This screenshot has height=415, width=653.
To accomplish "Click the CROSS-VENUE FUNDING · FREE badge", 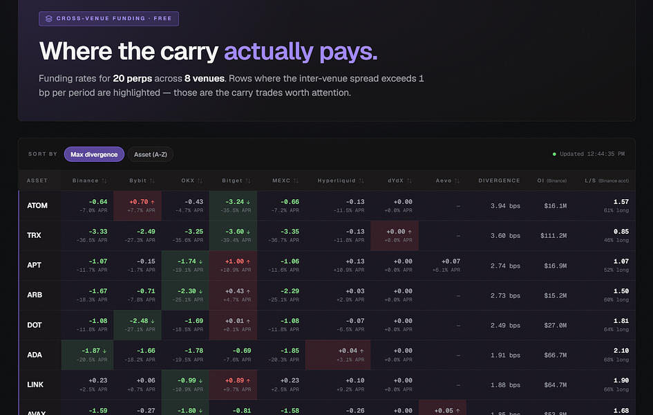I will pyautogui.click(x=108, y=19).
